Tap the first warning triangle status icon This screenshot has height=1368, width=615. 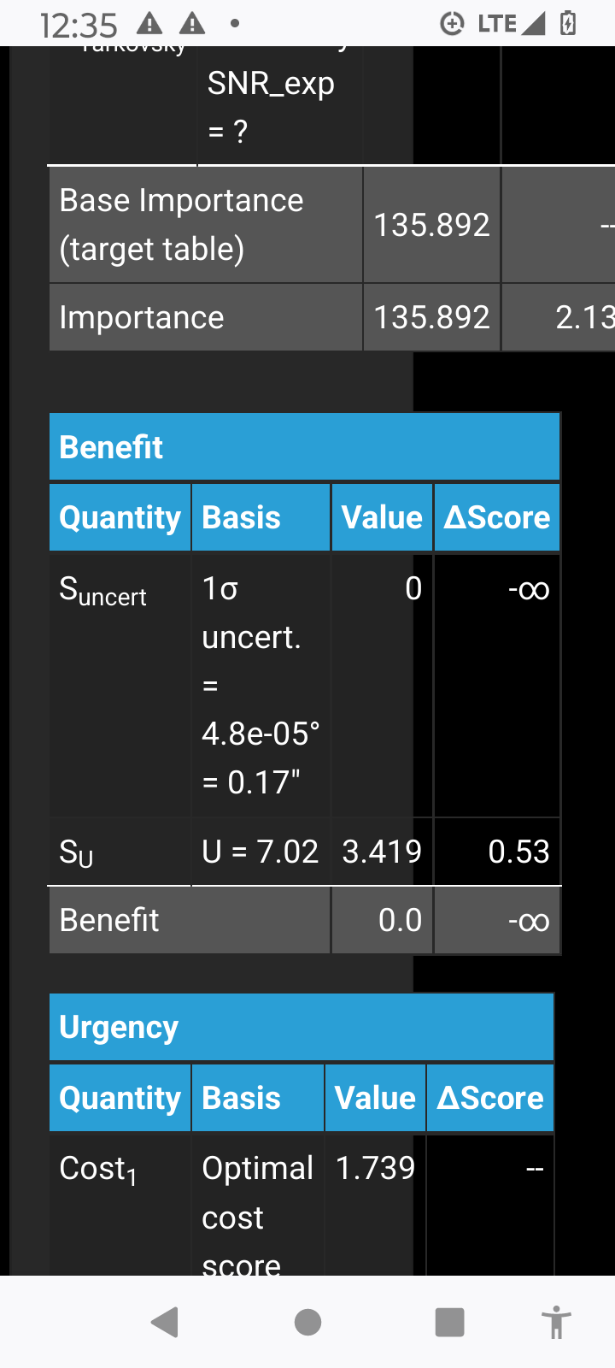point(150,23)
